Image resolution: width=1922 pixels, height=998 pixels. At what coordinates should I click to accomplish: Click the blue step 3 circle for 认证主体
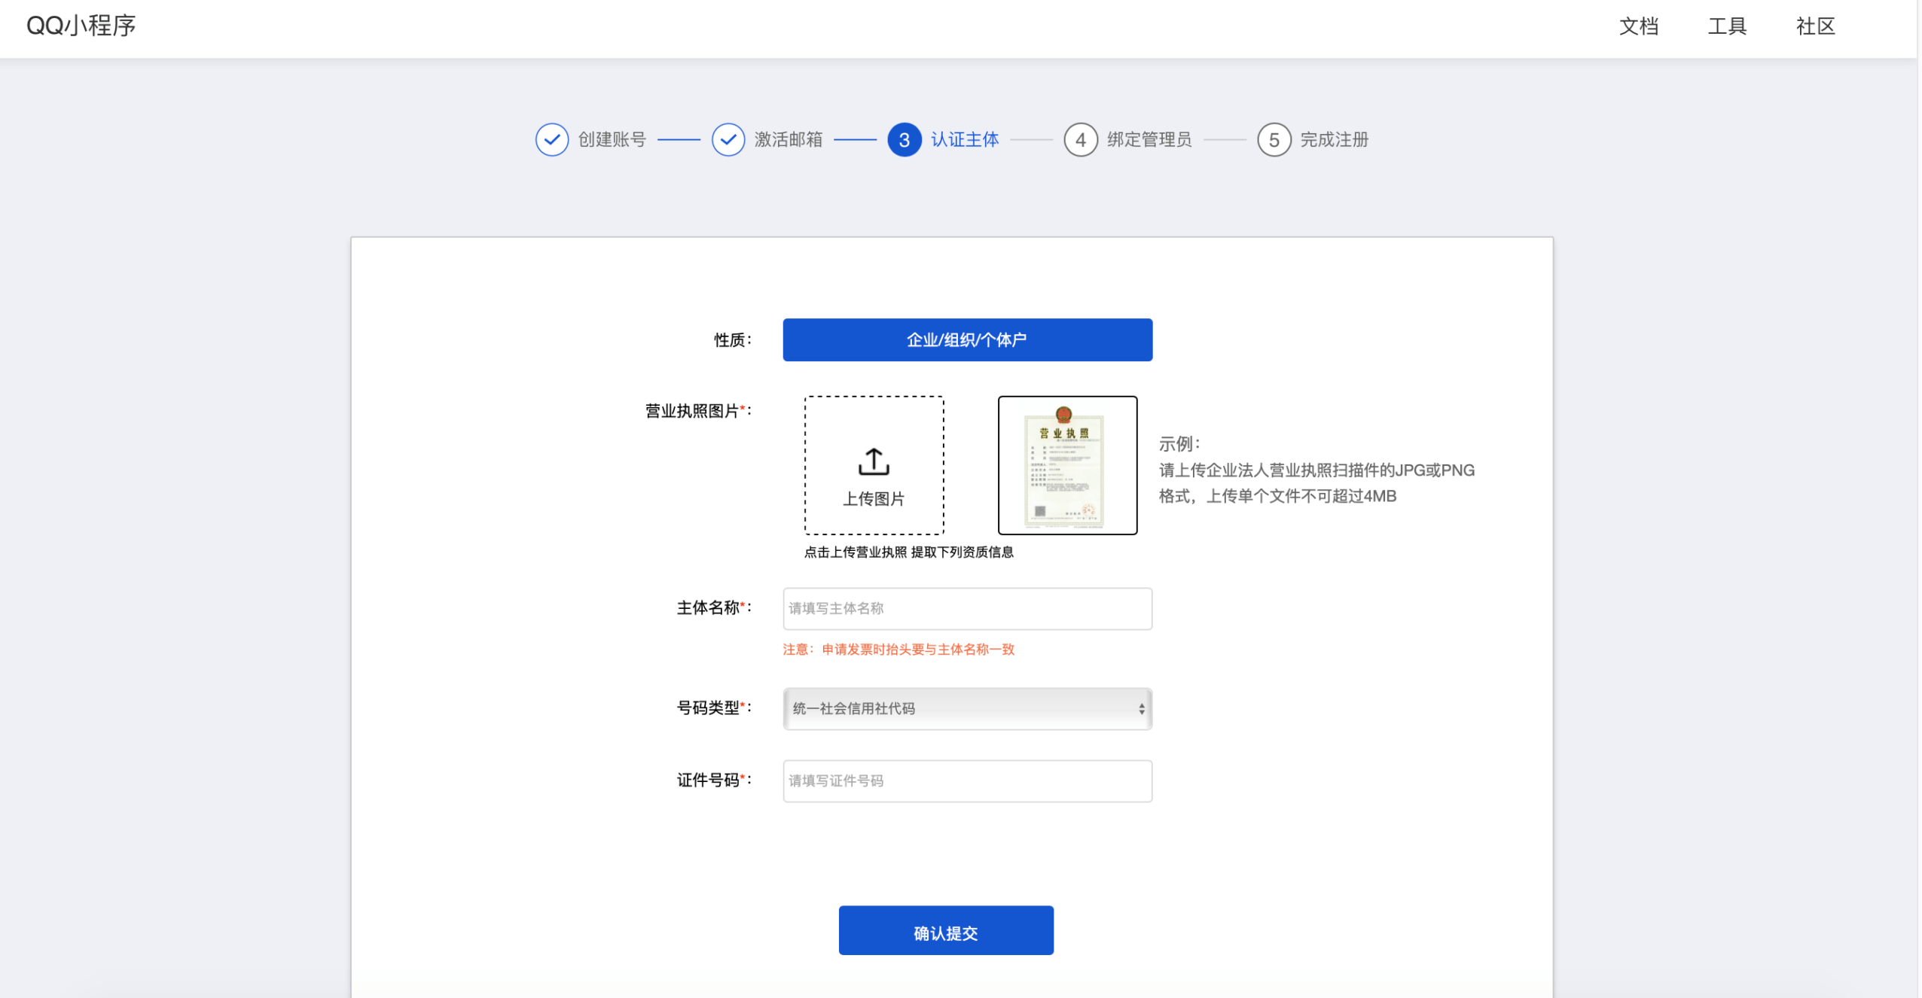pos(905,139)
